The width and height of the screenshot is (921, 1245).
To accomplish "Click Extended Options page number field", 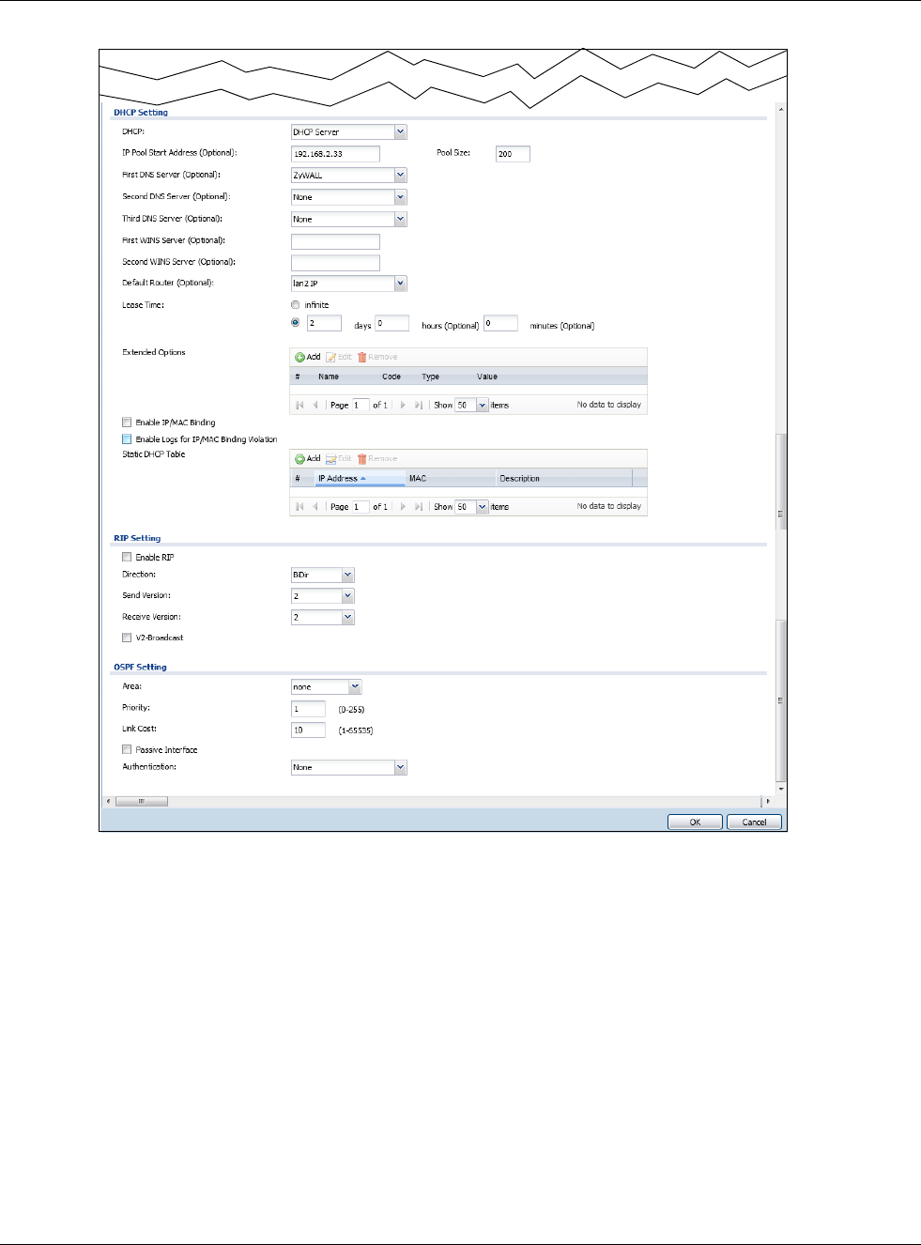I will tap(361, 405).
